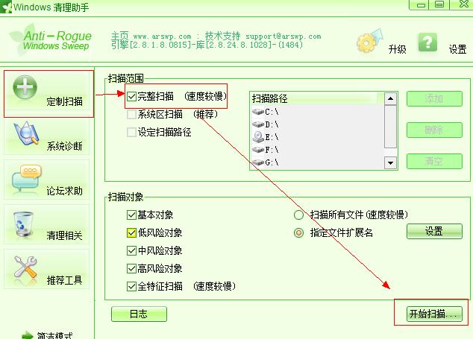The image size is (473, 339).
Task: Toggle the 基本对象 checkbox
Action: [131, 215]
